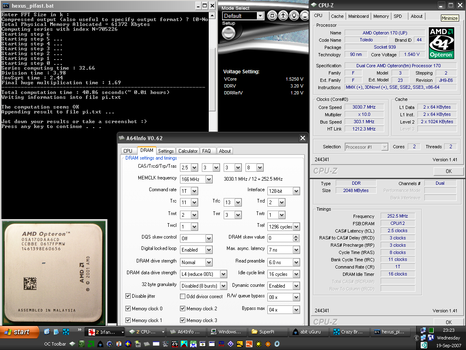Click the Irfan taskbar group button
This screenshot has width=466, height=350.
click(x=105, y=332)
